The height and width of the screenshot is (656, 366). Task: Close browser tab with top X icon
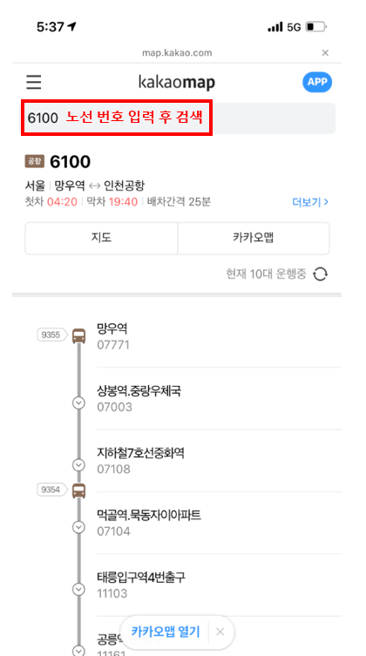click(x=325, y=53)
